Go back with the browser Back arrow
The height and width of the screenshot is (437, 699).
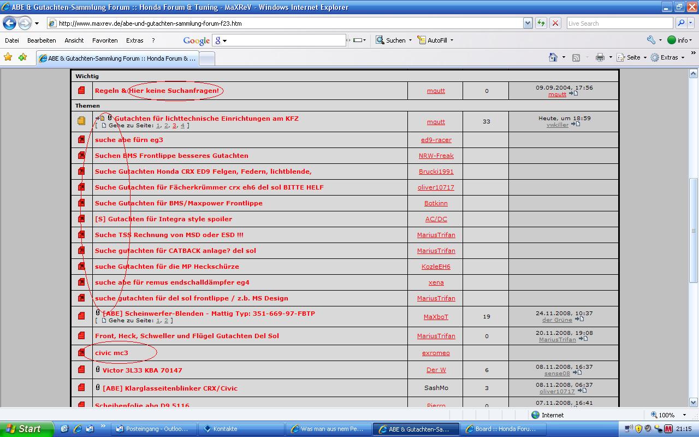[x=10, y=23]
